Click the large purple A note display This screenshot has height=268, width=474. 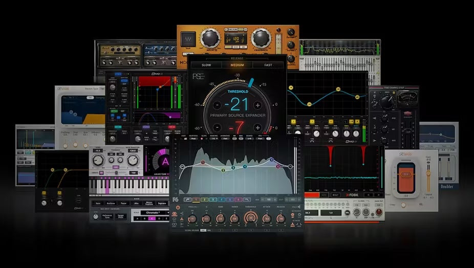point(165,162)
